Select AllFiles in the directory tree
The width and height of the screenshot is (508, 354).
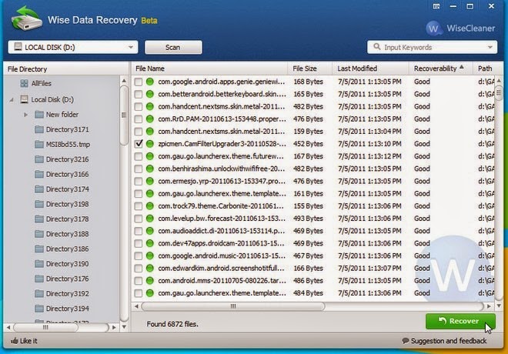[41, 83]
